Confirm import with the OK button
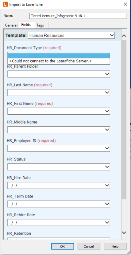 tap(63, 246)
